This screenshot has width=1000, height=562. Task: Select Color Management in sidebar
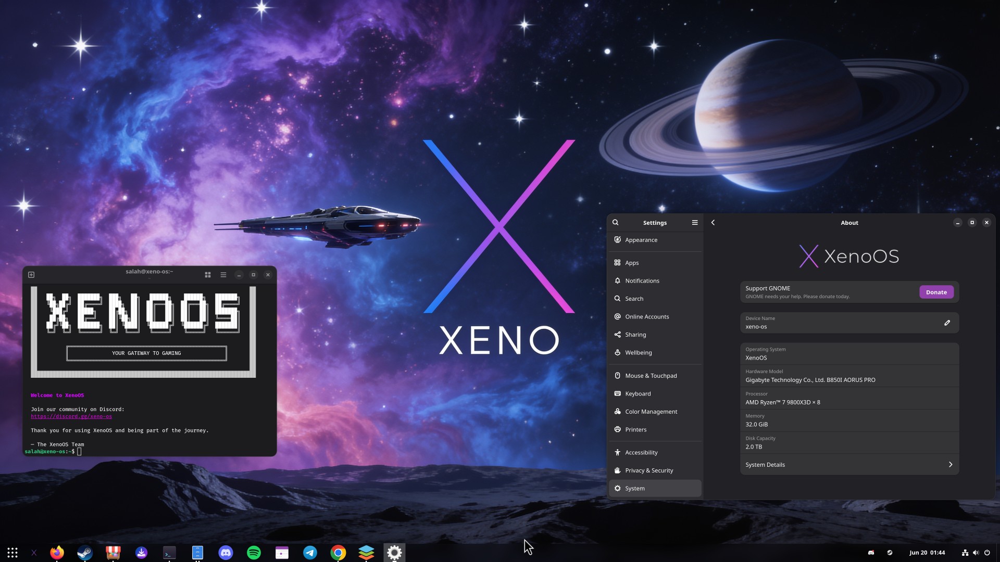point(655,412)
